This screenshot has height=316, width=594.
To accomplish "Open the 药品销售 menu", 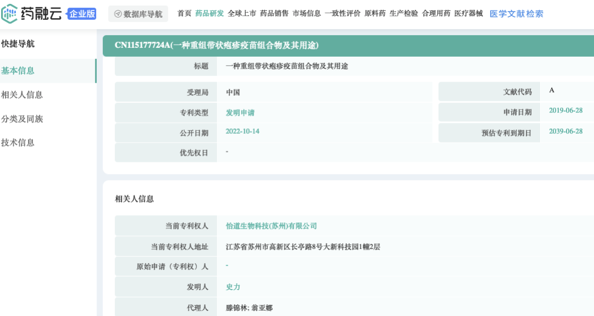I will (274, 14).
